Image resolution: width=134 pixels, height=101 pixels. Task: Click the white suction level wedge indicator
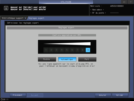pyautogui.click(x=67, y=44)
